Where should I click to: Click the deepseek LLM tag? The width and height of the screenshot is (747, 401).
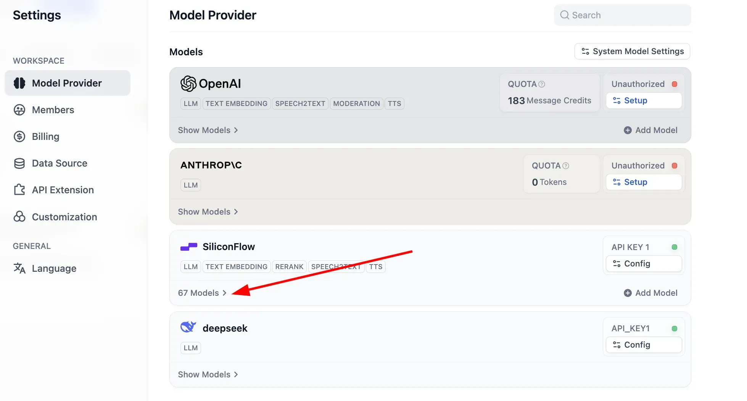click(x=191, y=348)
